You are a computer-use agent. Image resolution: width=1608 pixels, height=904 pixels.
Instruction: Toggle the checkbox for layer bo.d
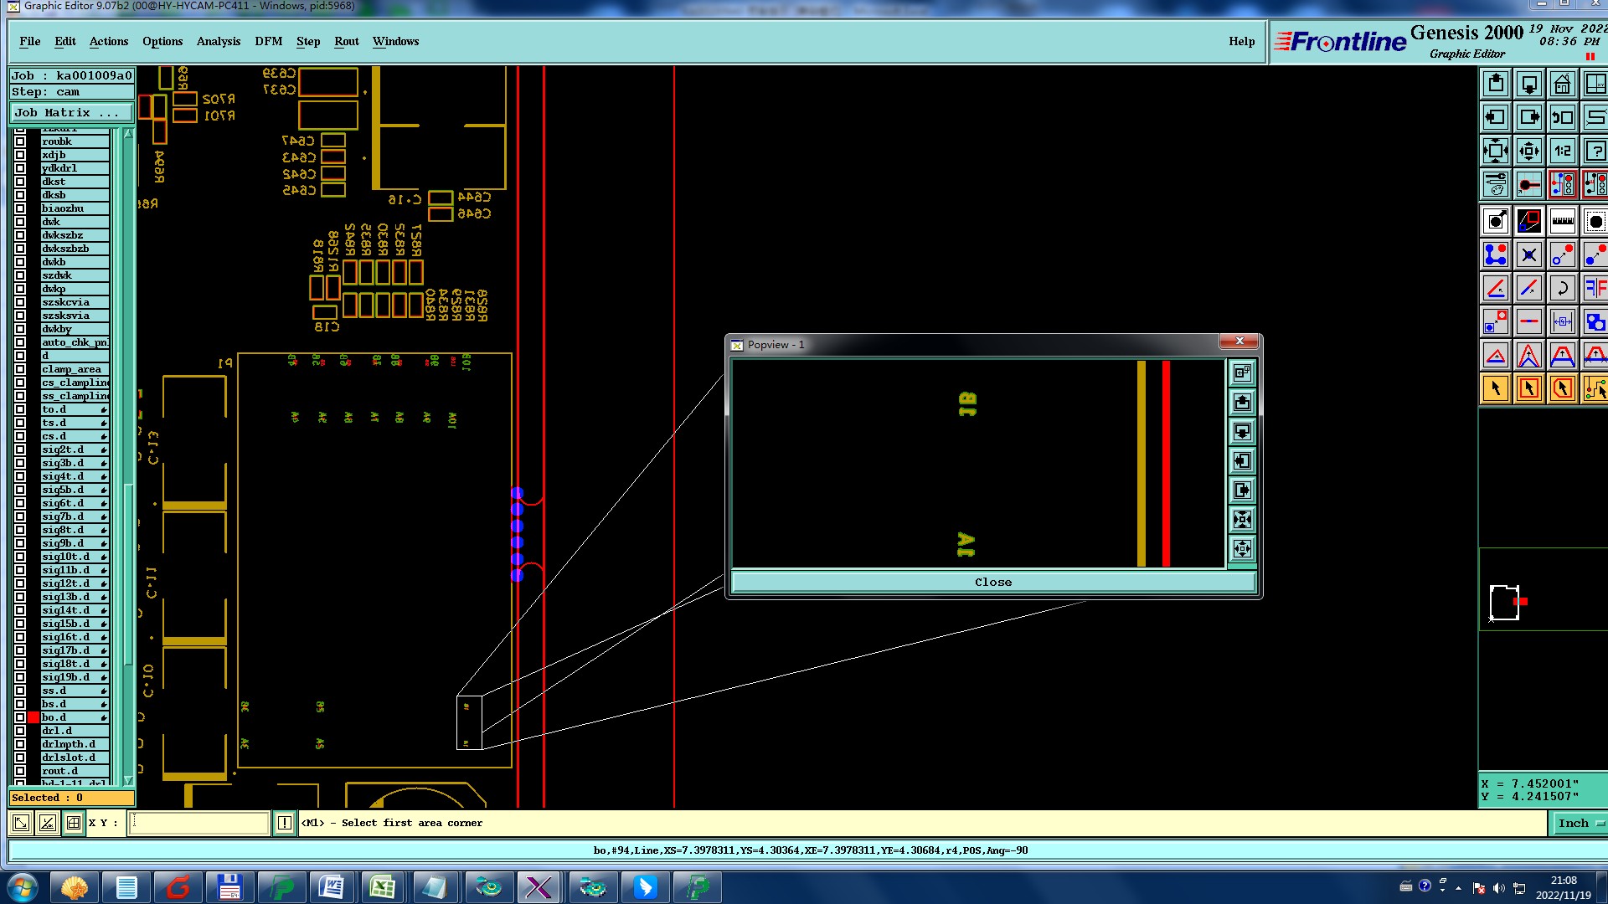tap(20, 717)
